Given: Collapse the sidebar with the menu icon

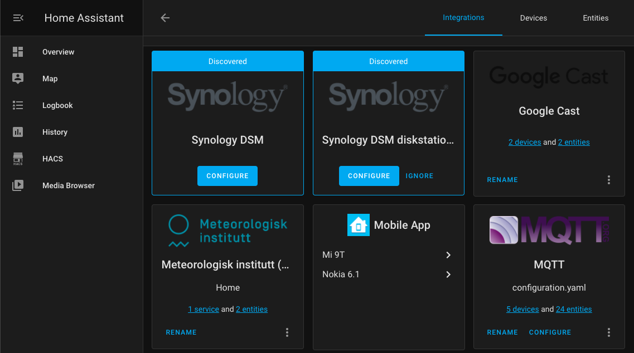Looking at the screenshot, I should coord(18,18).
